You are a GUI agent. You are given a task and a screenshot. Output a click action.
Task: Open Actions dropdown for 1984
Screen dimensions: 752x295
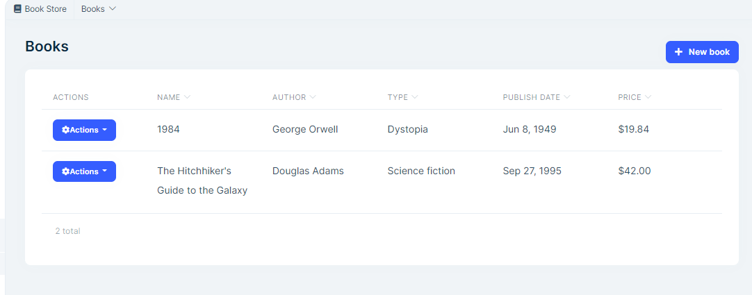click(x=84, y=130)
